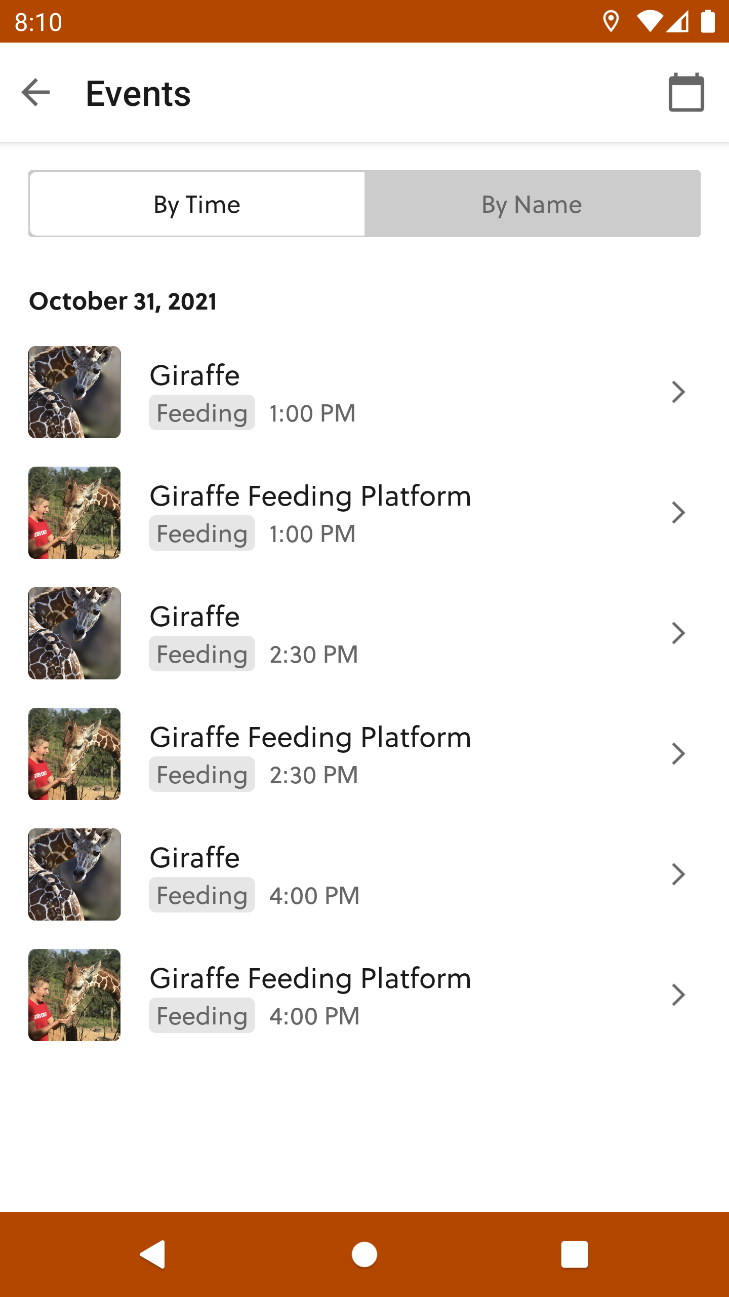Tap the 1:00 PM Giraffe thumbnail image
The width and height of the screenshot is (729, 1297).
[74, 392]
